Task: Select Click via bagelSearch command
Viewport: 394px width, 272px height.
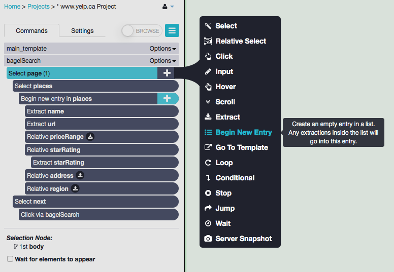Action: (x=98, y=215)
